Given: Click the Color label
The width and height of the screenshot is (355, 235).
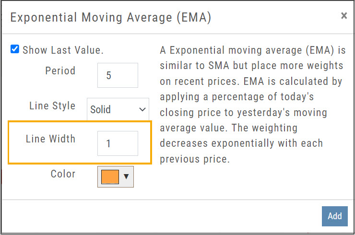Looking at the screenshot, I should pos(63,174).
